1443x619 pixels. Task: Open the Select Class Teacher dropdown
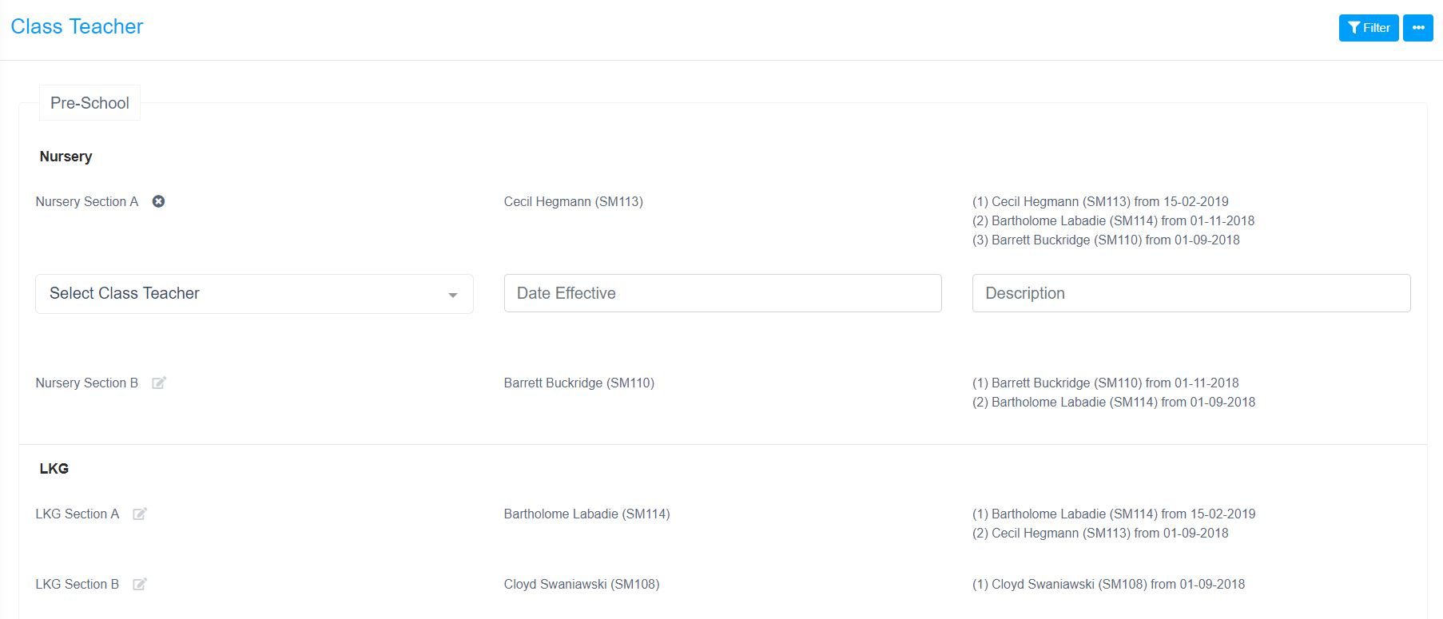click(x=254, y=294)
